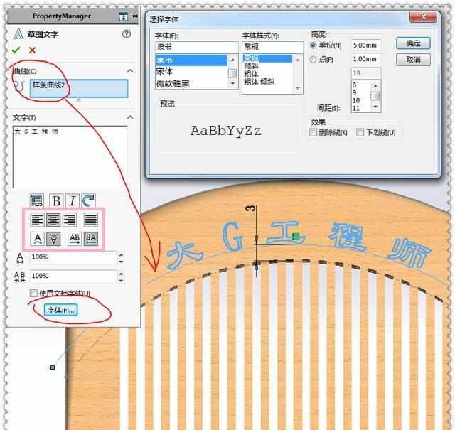The image size is (455, 430).
Task: Choose 隶书 in the font list
Action: tap(191, 60)
